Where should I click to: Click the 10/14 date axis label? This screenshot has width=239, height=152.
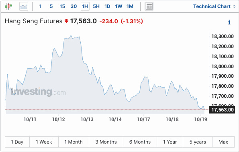[x=115, y=120]
